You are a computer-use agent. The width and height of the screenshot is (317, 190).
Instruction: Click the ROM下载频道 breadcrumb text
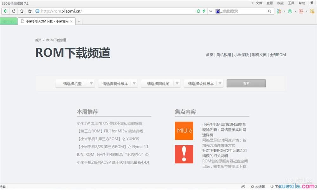pos(56,40)
